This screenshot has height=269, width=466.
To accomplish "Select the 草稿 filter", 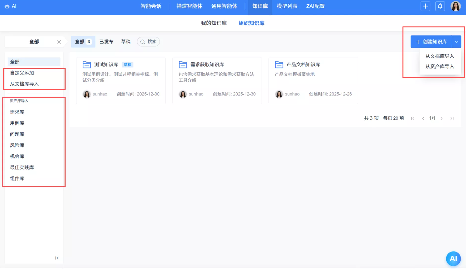I will (x=126, y=41).
